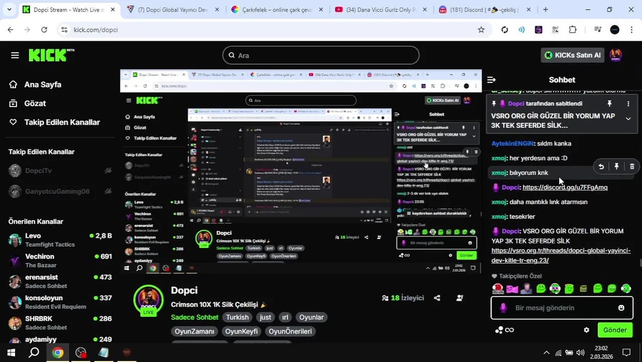
Task: Bookmark this page with the star icon
Action: click(x=481, y=30)
